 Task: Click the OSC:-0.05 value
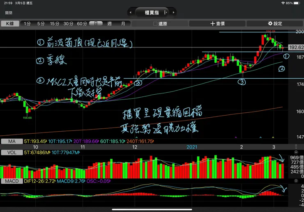click(x=98, y=181)
